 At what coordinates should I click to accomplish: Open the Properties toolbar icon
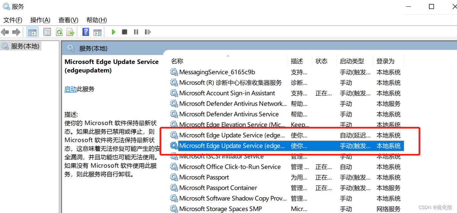[47, 32]
